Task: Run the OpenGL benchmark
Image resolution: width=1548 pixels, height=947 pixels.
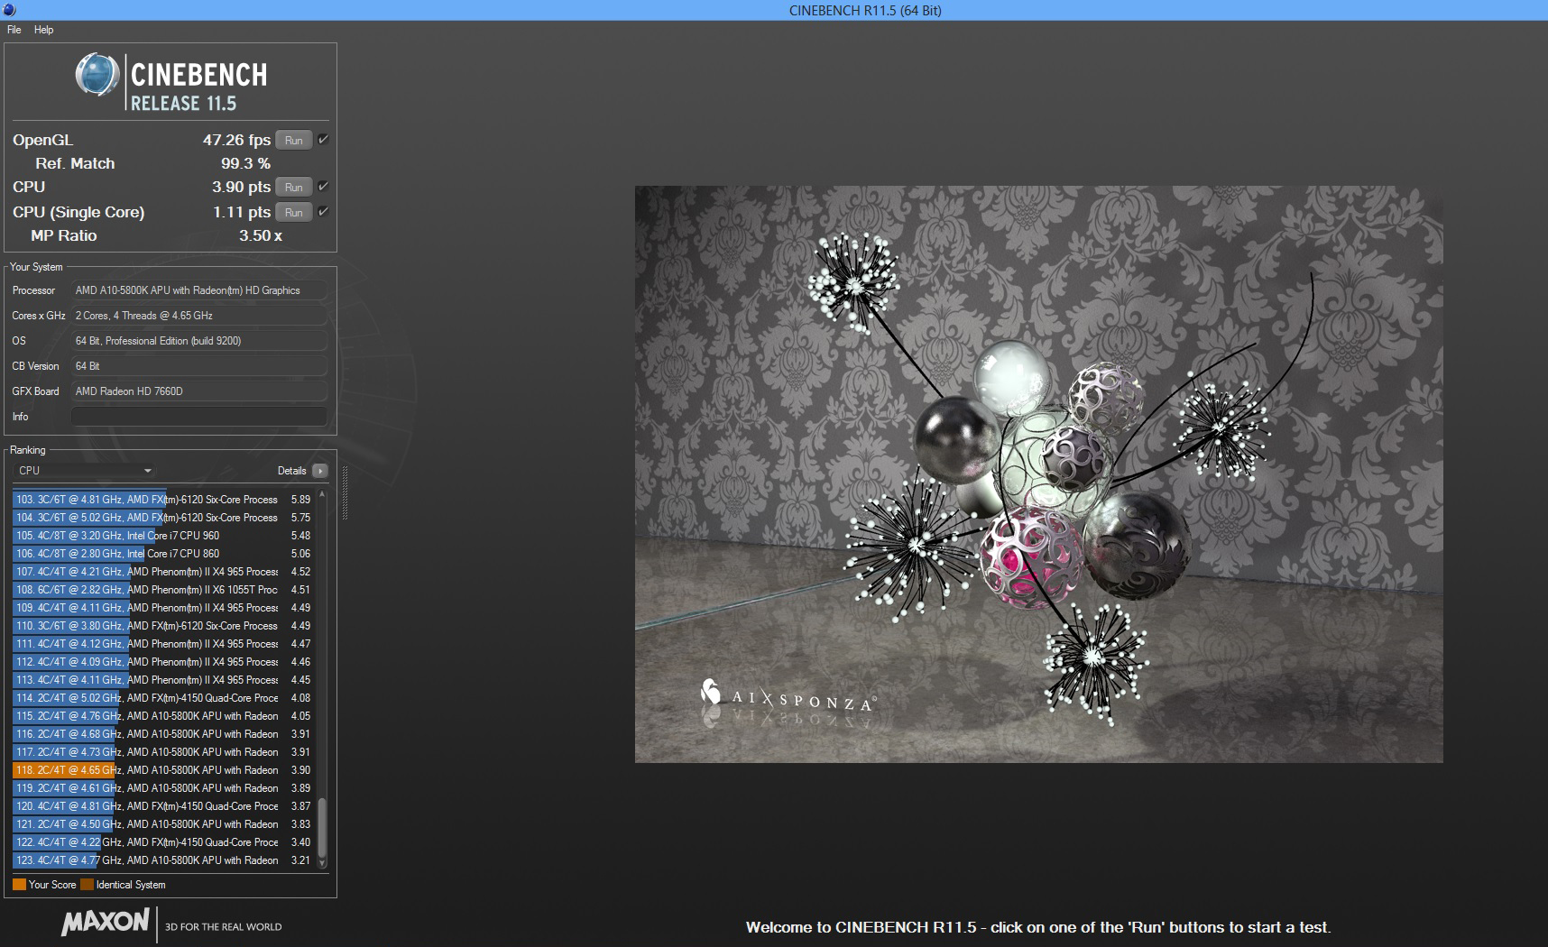Action: point(294,140)
